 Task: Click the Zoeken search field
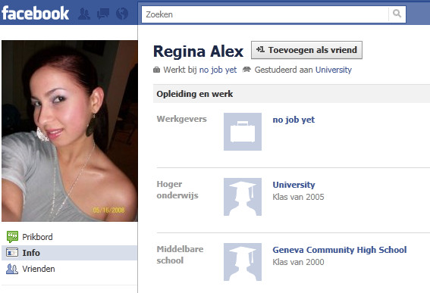pyautogui.click(x=265, y=14)
